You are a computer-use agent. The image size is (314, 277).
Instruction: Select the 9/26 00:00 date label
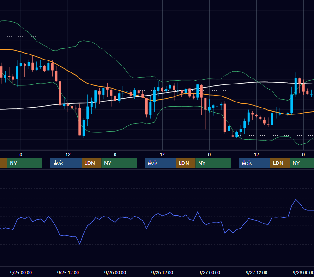115,272
